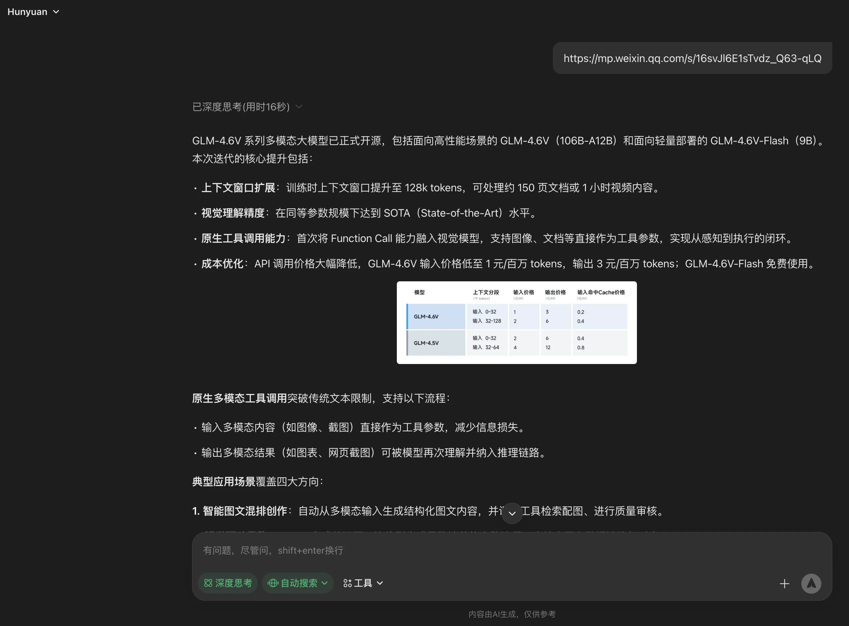The width and height of the screenshot is (849, 626).
Task: Click the chevron icon next to Hunyuan
Action: tap(56, 12)
